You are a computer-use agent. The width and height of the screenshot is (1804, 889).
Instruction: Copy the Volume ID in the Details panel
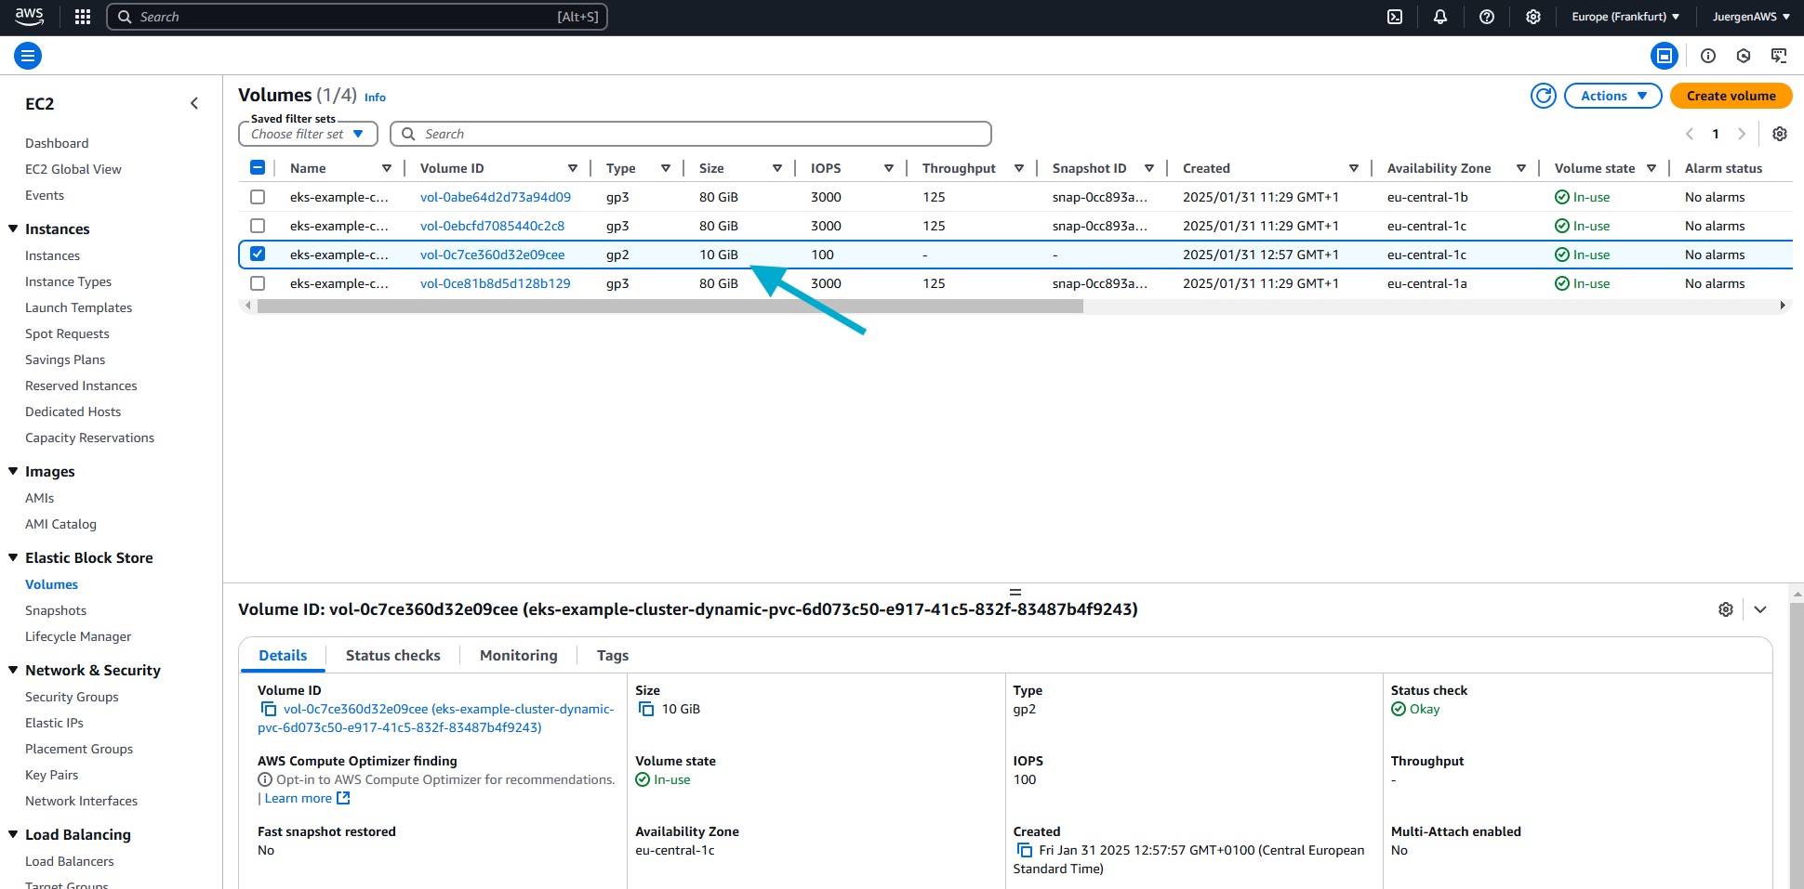pos(269,709)
